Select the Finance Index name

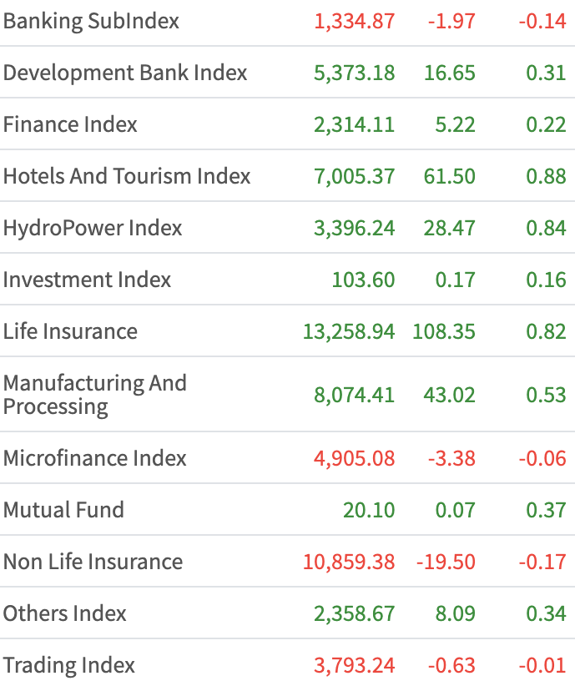pyautogui.click(x=70, y=124)
